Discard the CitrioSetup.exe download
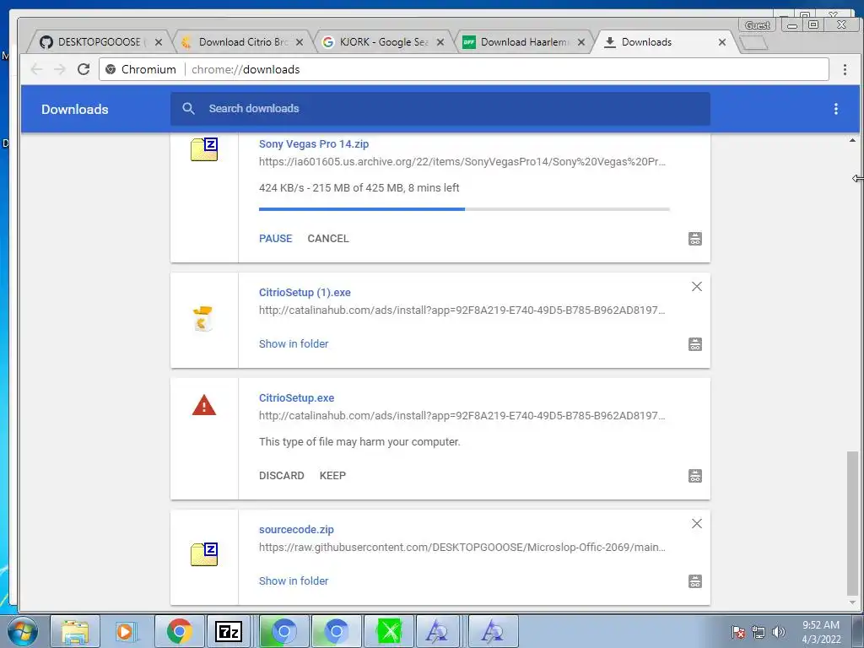 tap(282, 476)
